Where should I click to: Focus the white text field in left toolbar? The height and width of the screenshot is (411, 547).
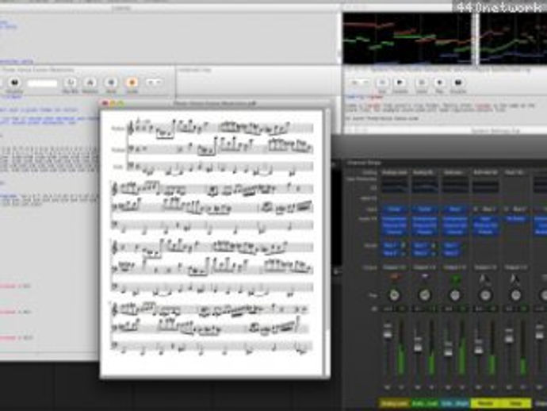pos(42,83)
